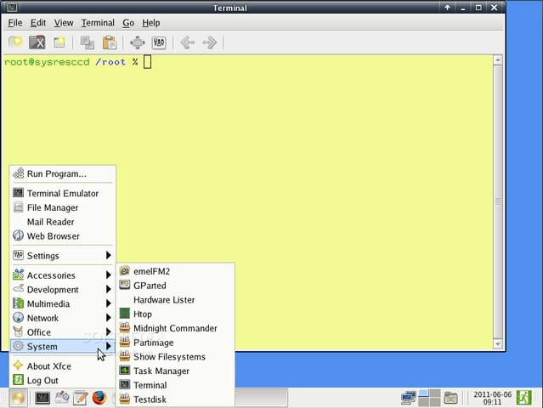Launch Terminal from the System submenu

click(176, 385)
